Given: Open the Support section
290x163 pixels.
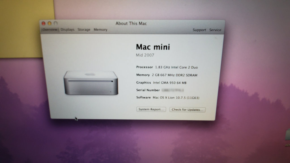Looking at the screenshot, I should (199, 30).
